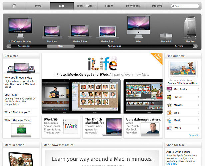Screen dimensions: 205x166
Task: Select the Mac mini product icon
Action: click(x=166, y=36)
